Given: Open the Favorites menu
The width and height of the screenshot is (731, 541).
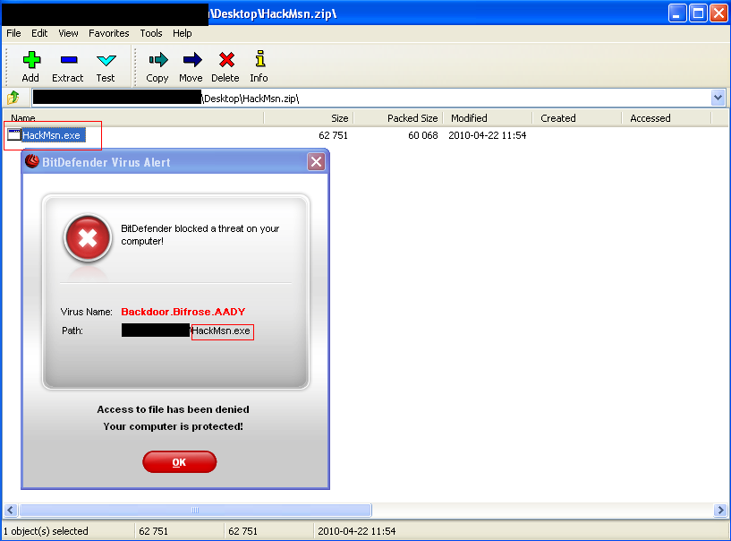Looking at the screenshot, I should pyautogui.click(x=109, y=33).
